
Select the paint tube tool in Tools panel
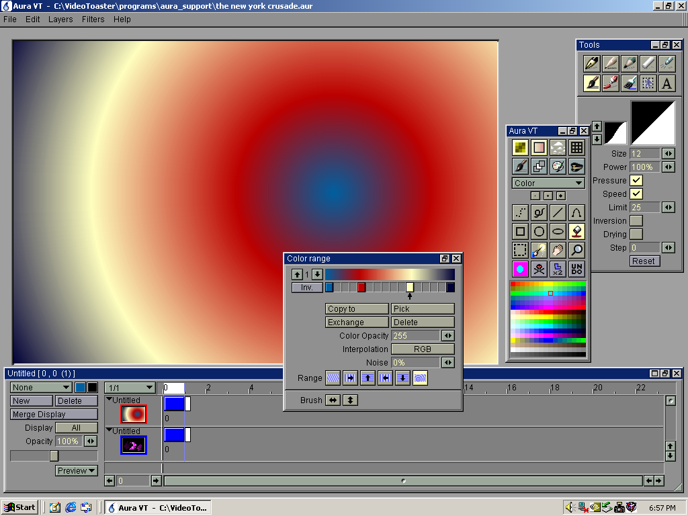click(611, 83)
